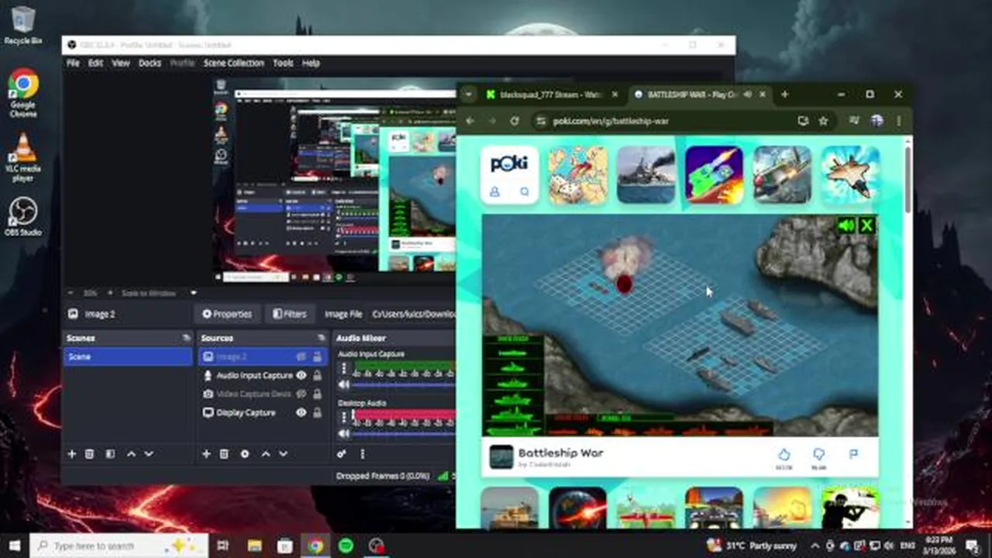Open Desktop Audio mixer options dots
This screenshot has height=558, width=992.
coord(343,418)
